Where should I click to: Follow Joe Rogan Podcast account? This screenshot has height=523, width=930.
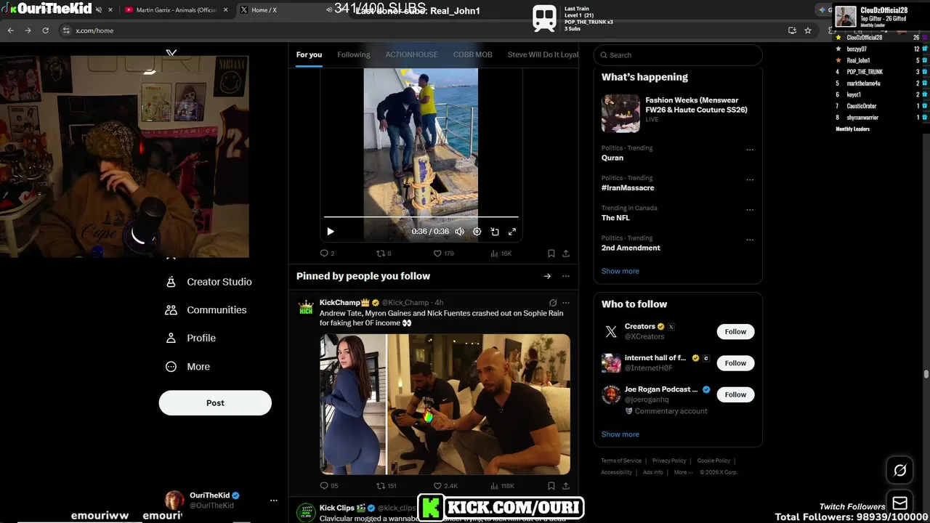click(735, 394)
